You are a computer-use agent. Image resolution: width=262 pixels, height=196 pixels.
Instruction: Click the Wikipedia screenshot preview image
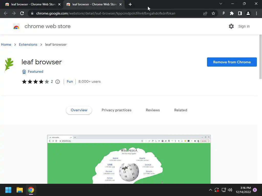pos(129,159)
